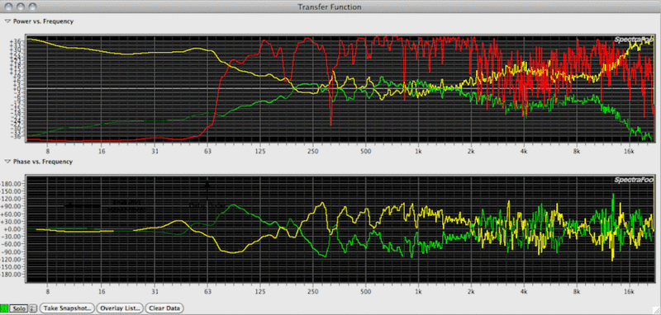The height and width of the screenshot is (315, 661).
Task: Click the SpectraFoo logo in the power graph
Action: (632, 40)
